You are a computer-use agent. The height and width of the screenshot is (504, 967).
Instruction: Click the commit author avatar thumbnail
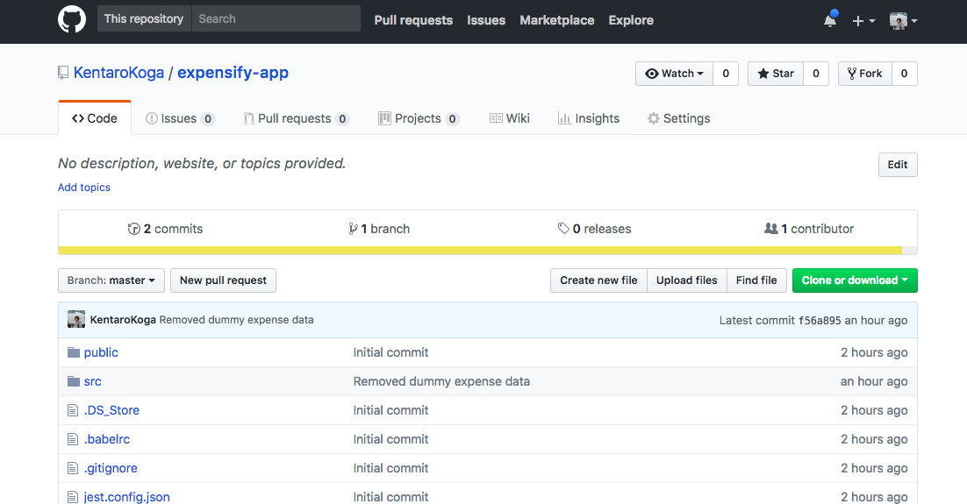(x=76, y=320)
